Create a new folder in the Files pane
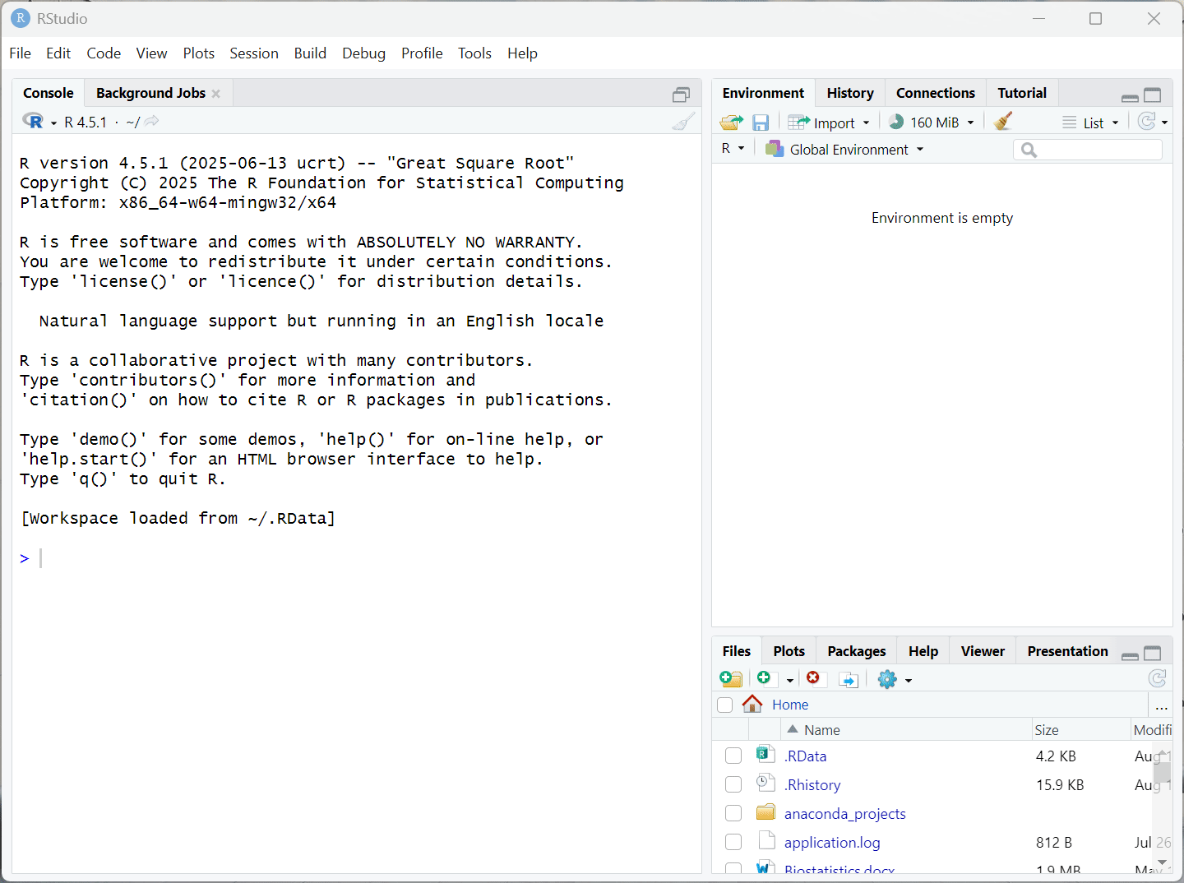This screenshot has height=883, width=1184. pyautogui.click(x=731, y=678)
